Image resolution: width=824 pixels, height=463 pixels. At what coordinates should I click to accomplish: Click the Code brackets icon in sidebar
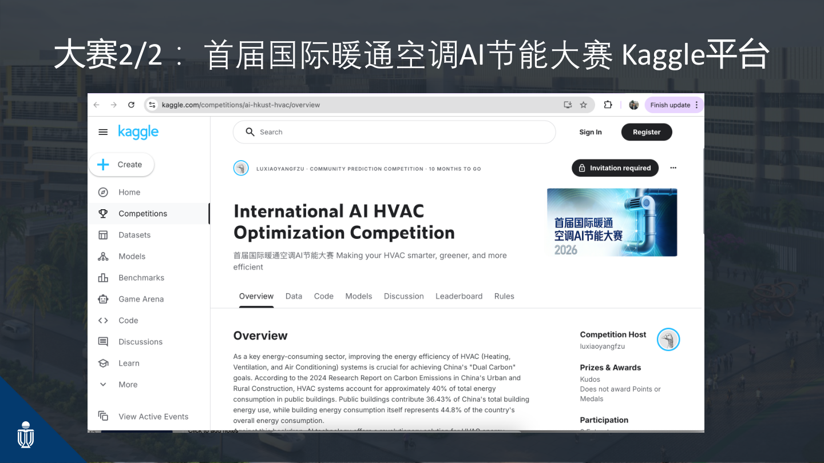[x=103, y=321]
